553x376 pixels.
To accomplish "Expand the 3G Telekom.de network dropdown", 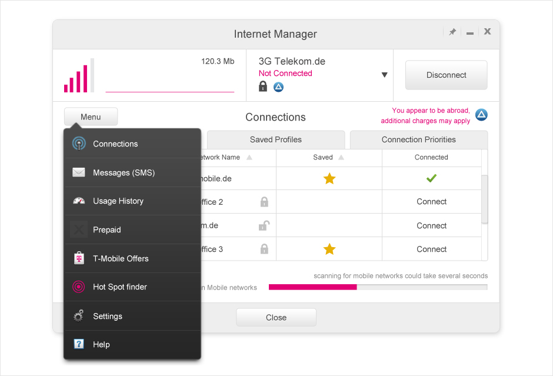I will click(385, 75).
